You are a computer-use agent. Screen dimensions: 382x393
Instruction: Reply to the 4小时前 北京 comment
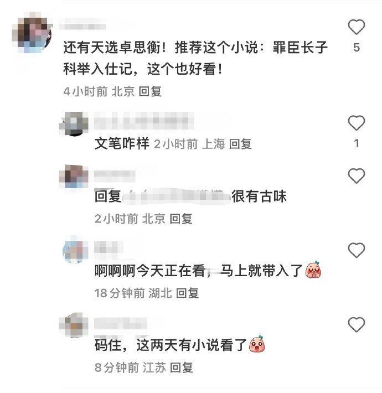click(x=150, y=91)
